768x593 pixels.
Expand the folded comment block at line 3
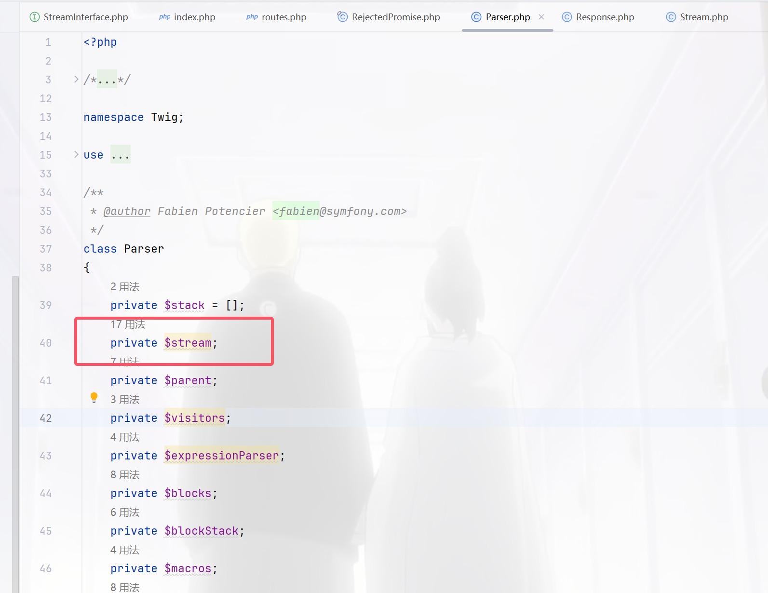76,79
